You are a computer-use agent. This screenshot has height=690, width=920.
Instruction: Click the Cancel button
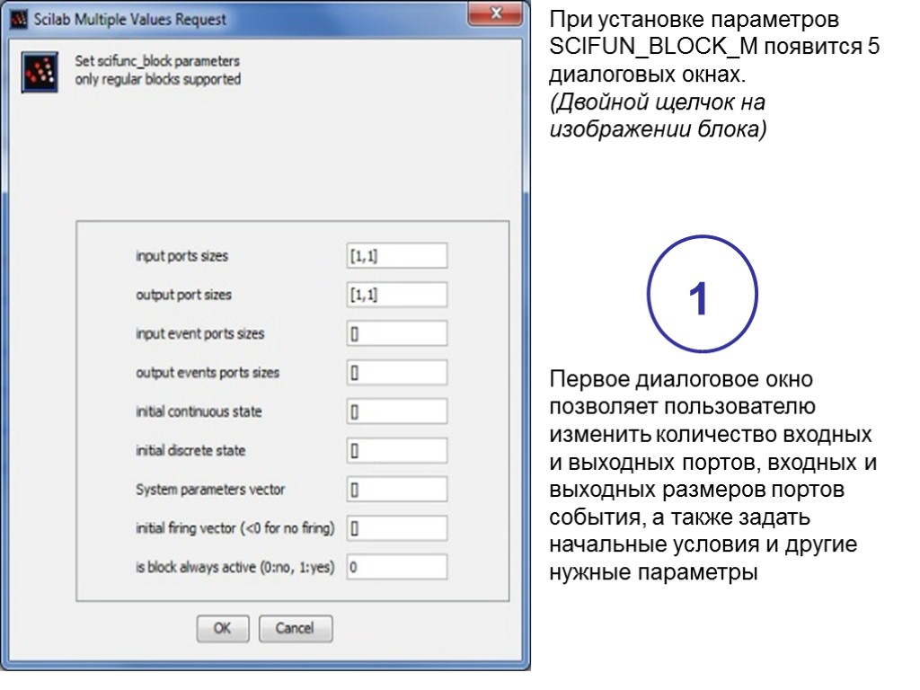pos(295,628)
